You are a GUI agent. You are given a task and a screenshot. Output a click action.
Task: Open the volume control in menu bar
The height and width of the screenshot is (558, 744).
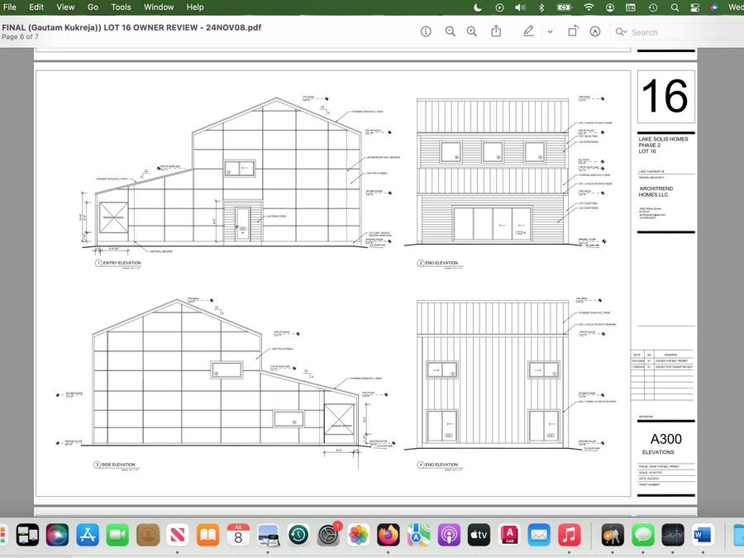521,7
